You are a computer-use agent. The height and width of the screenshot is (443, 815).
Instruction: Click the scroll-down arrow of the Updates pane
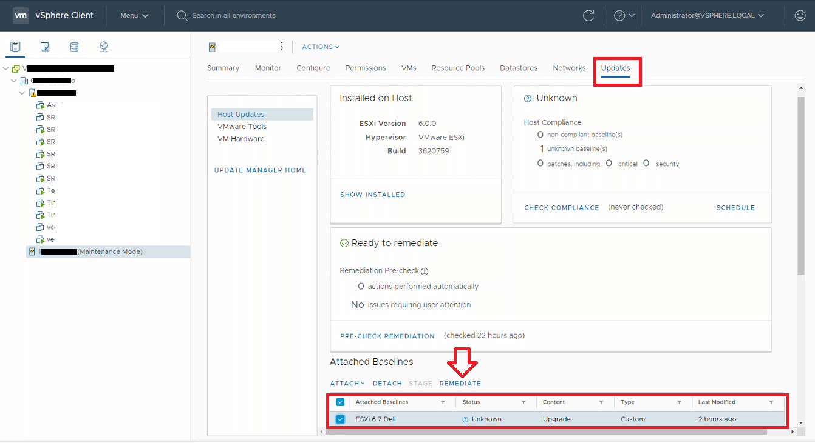tap(801, 422)
